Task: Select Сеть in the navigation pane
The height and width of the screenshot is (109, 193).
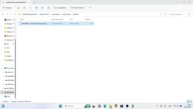Action: (x=7, y=96)
